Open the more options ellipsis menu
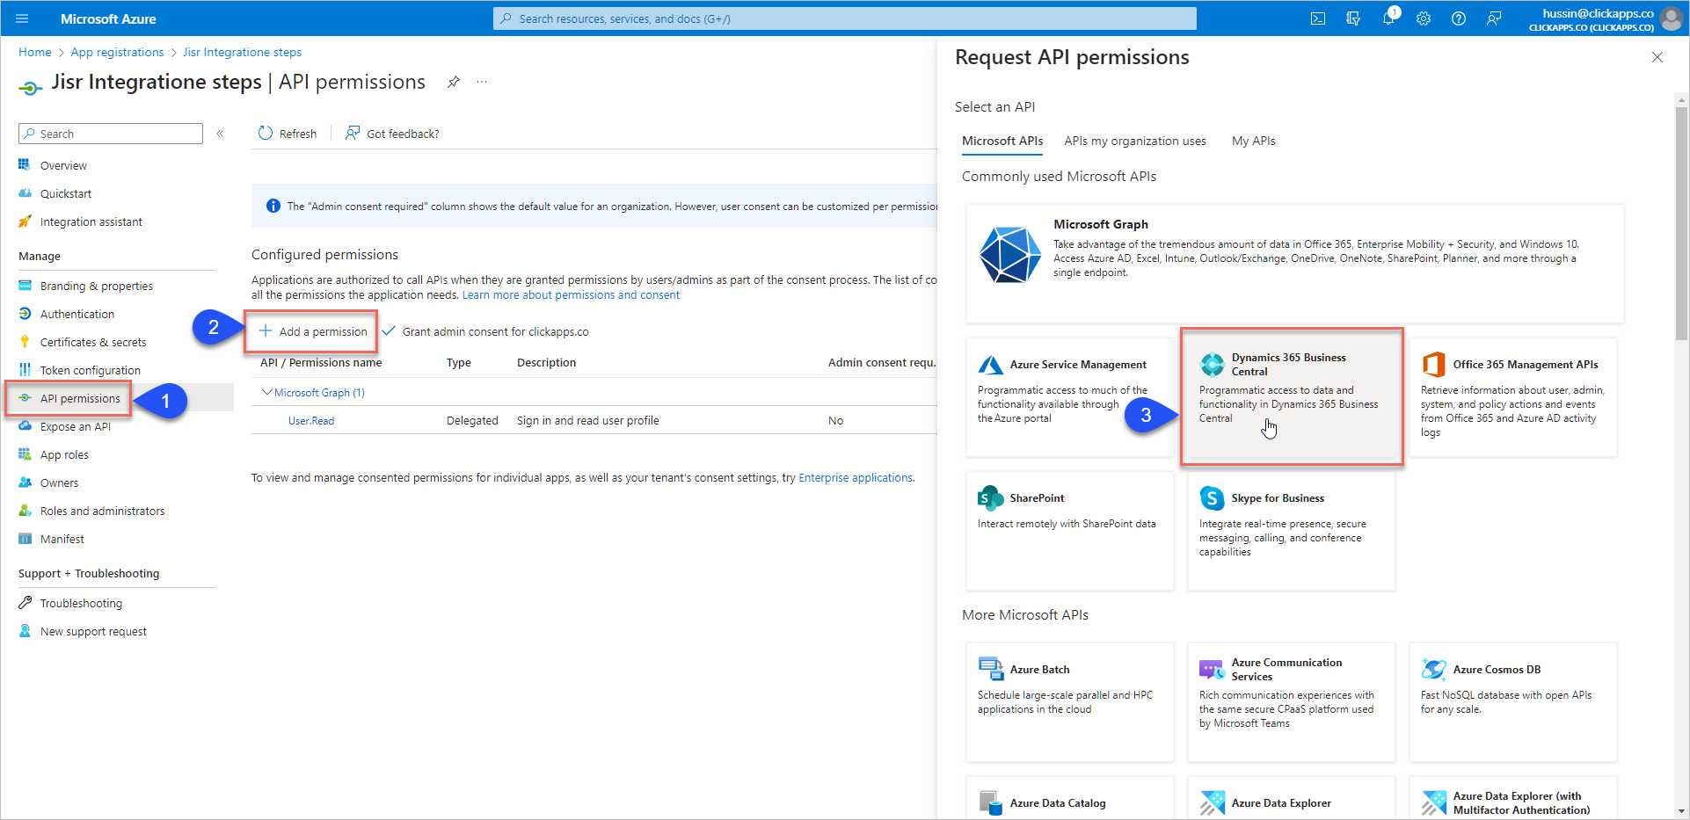The height and width of the screenshot is (820, 1690). click(482, 82)
